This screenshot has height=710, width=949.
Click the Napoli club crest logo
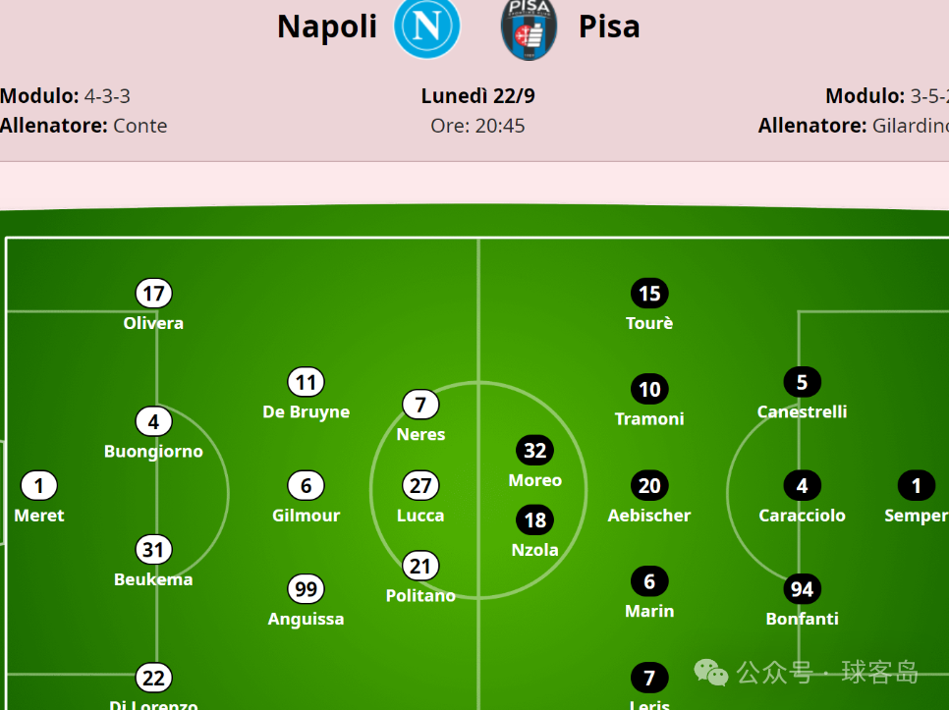coord(426,27)
